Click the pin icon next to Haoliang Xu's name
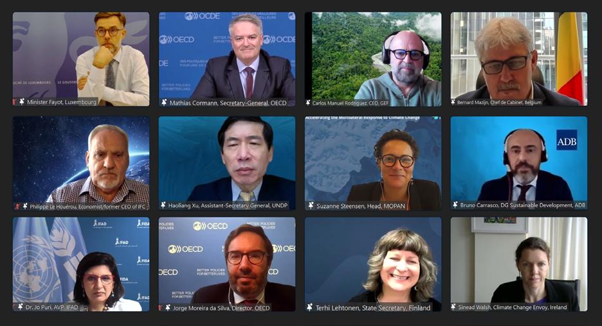Viewport: 602px width, 326px height. 164,205
